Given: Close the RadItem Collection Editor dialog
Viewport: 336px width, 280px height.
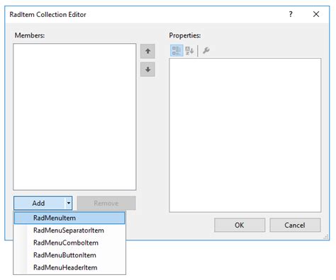Looking at the screenshot, I should coord(316,14).
